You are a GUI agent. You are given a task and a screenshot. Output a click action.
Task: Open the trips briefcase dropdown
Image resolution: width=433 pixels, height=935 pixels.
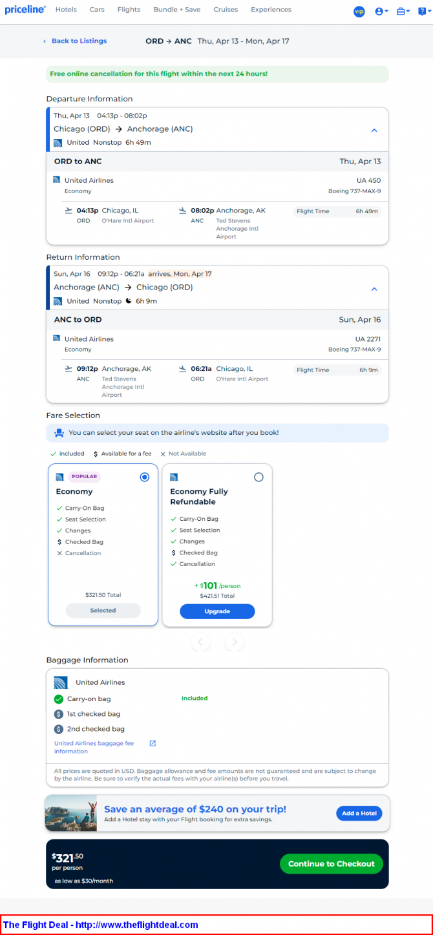tap(403, 12)
